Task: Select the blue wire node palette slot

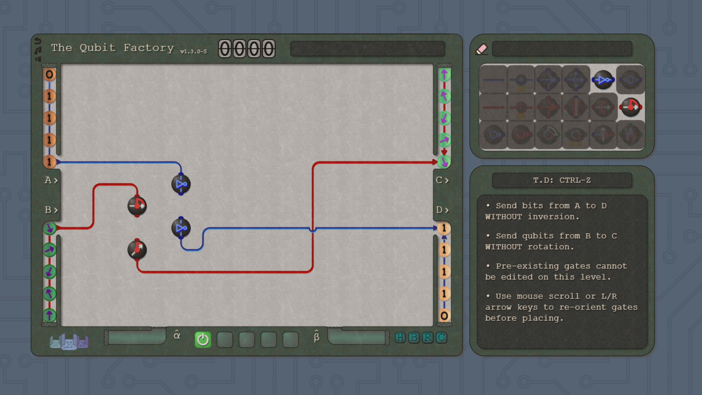Action: point(521,80)
